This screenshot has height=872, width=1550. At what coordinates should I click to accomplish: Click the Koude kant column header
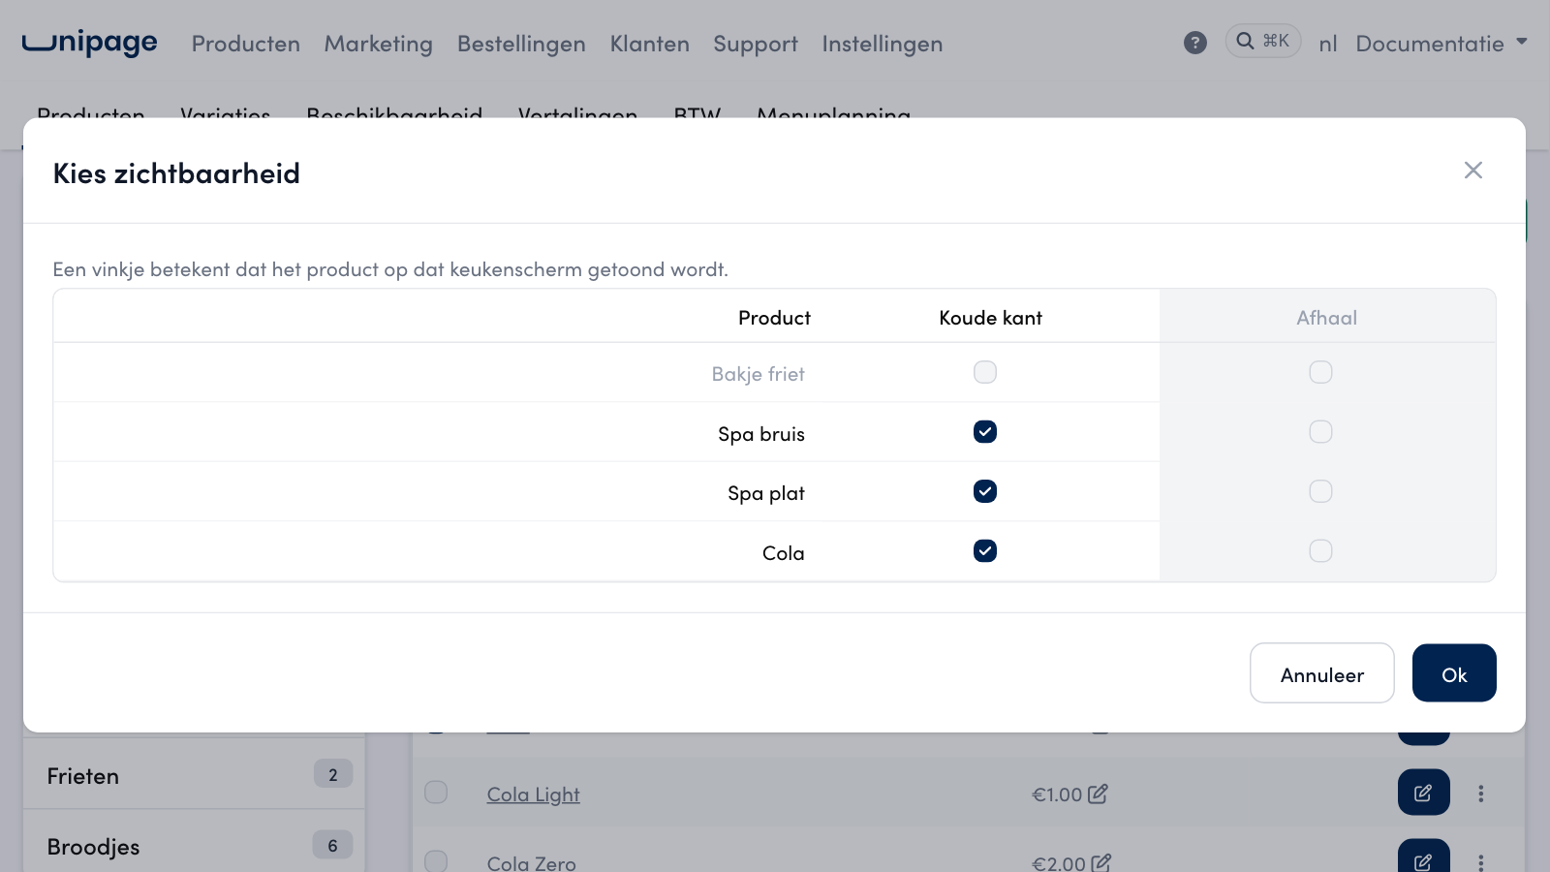991,318
